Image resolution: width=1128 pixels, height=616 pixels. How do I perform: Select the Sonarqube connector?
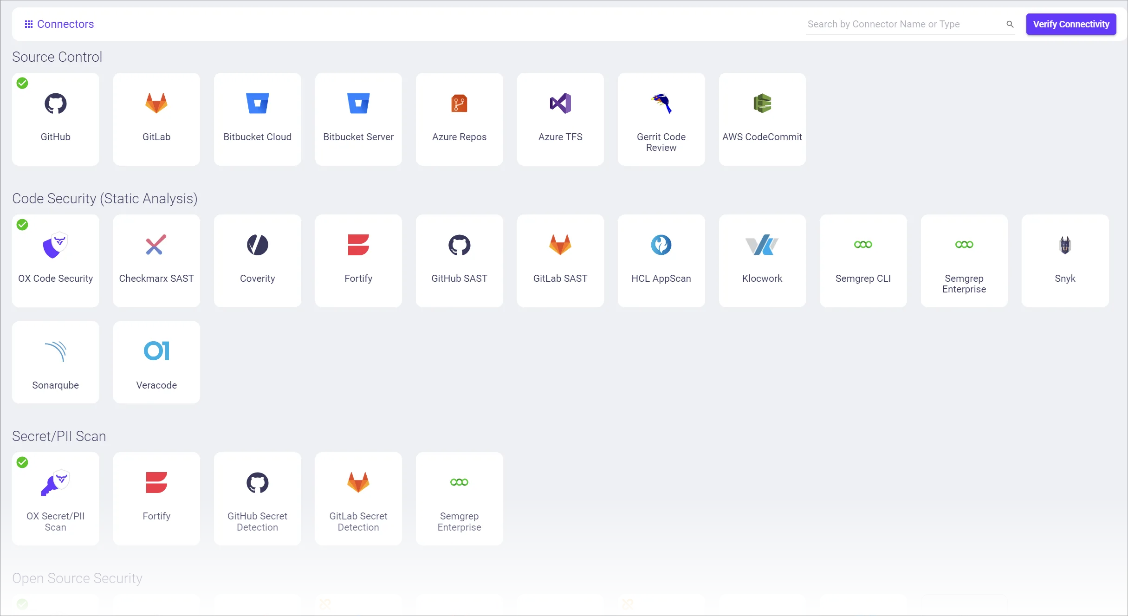pyautogui.click(x=55, y=363)
